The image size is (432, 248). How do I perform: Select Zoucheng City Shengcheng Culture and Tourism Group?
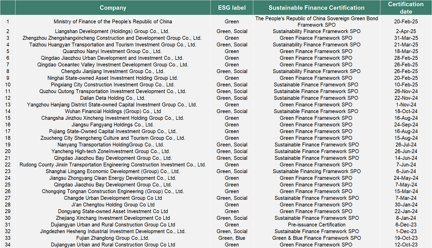pos(112,138)
